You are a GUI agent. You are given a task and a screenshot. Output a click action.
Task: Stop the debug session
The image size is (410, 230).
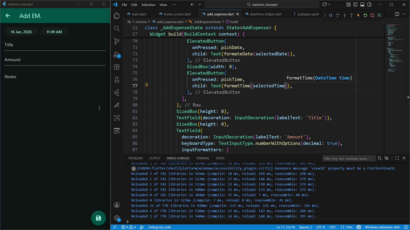pyautogui.click(x=372, y=15)
